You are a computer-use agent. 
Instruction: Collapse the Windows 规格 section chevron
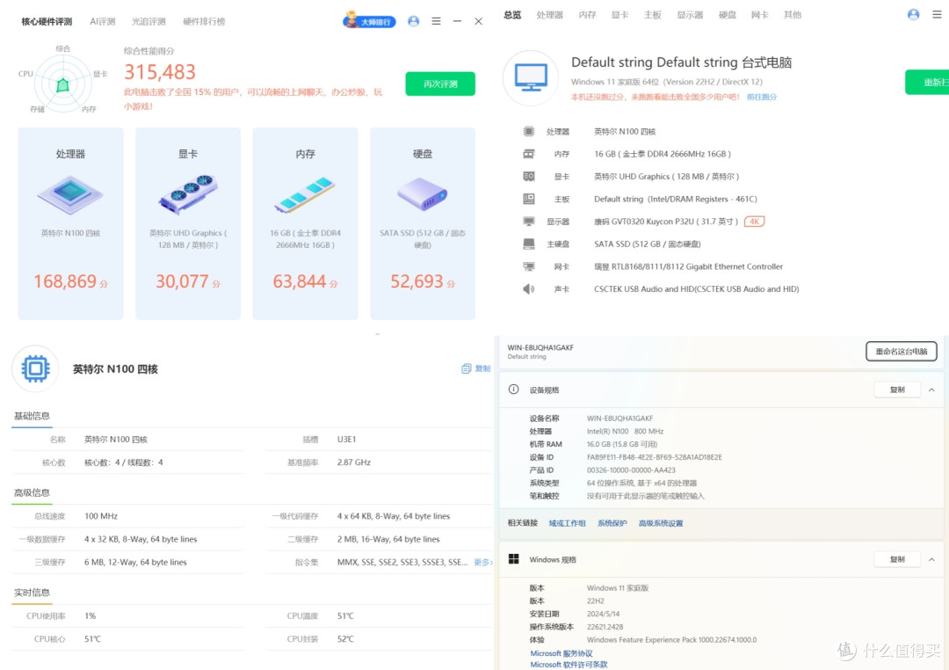pos(931,560)
